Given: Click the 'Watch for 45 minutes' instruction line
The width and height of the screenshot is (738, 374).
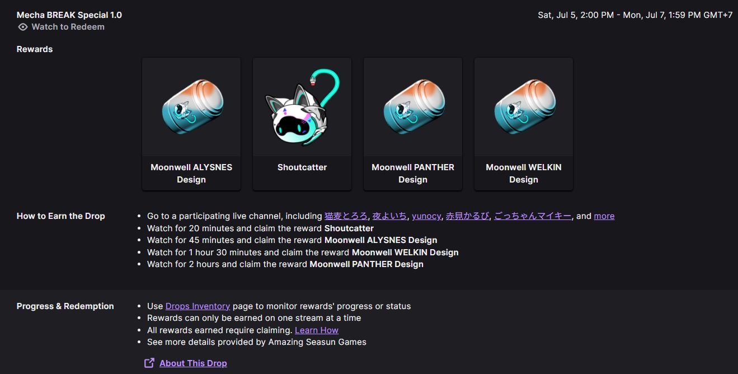Looking at the screenshot, I should (x=292, y=240).
